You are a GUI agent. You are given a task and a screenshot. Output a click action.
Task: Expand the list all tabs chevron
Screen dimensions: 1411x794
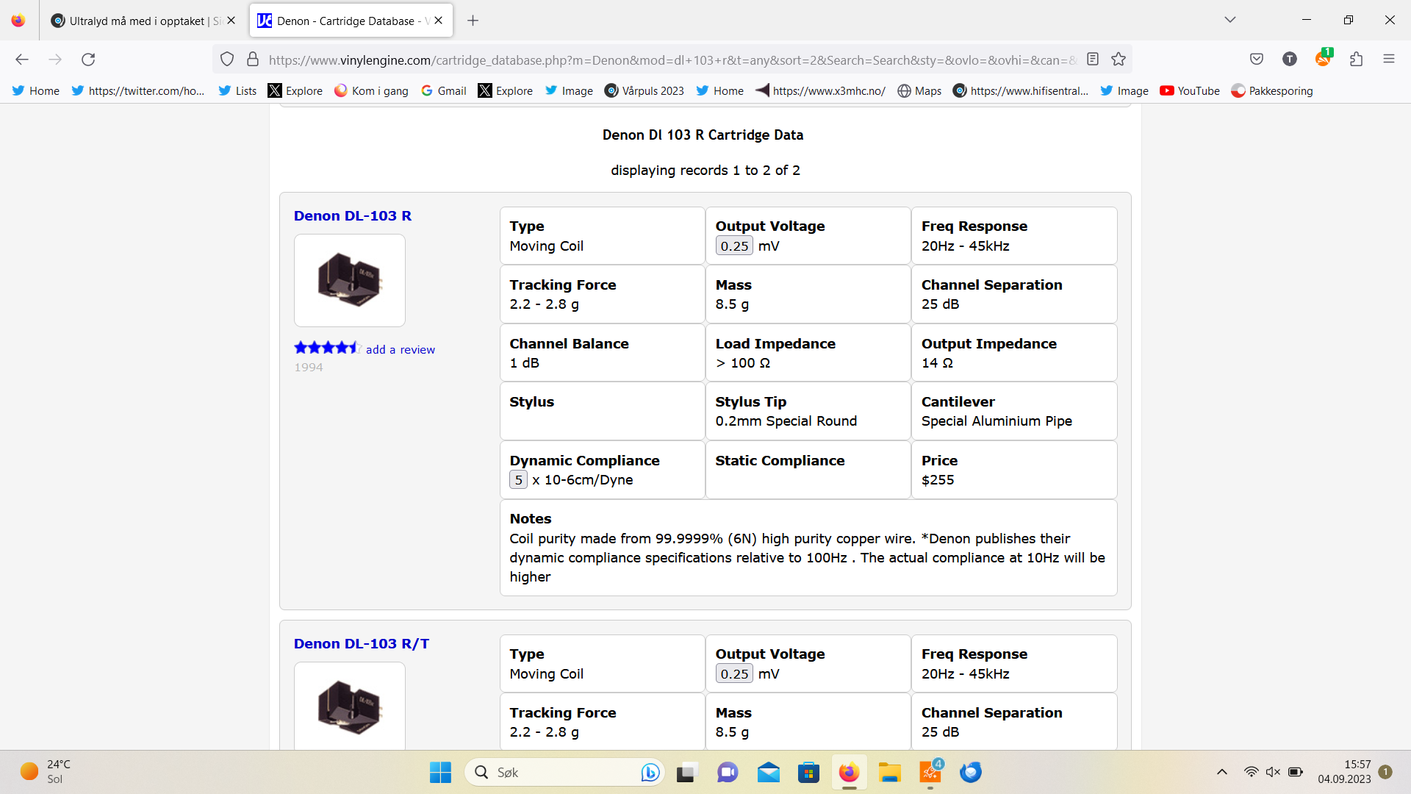click(x=1230, y=20)
